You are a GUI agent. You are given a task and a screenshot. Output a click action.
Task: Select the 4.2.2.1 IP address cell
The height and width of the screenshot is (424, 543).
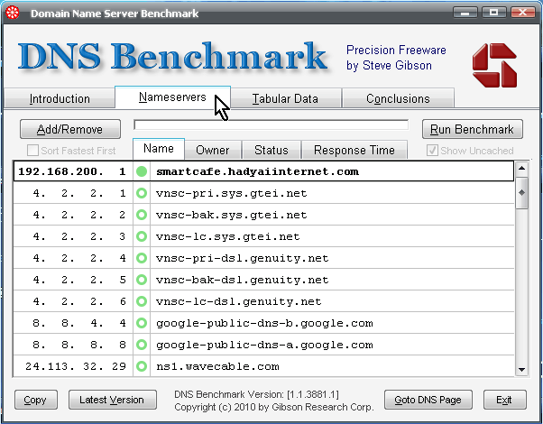tap(79, 193)
